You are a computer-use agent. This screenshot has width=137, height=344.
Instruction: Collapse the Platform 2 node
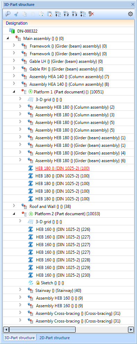[14, 213]
